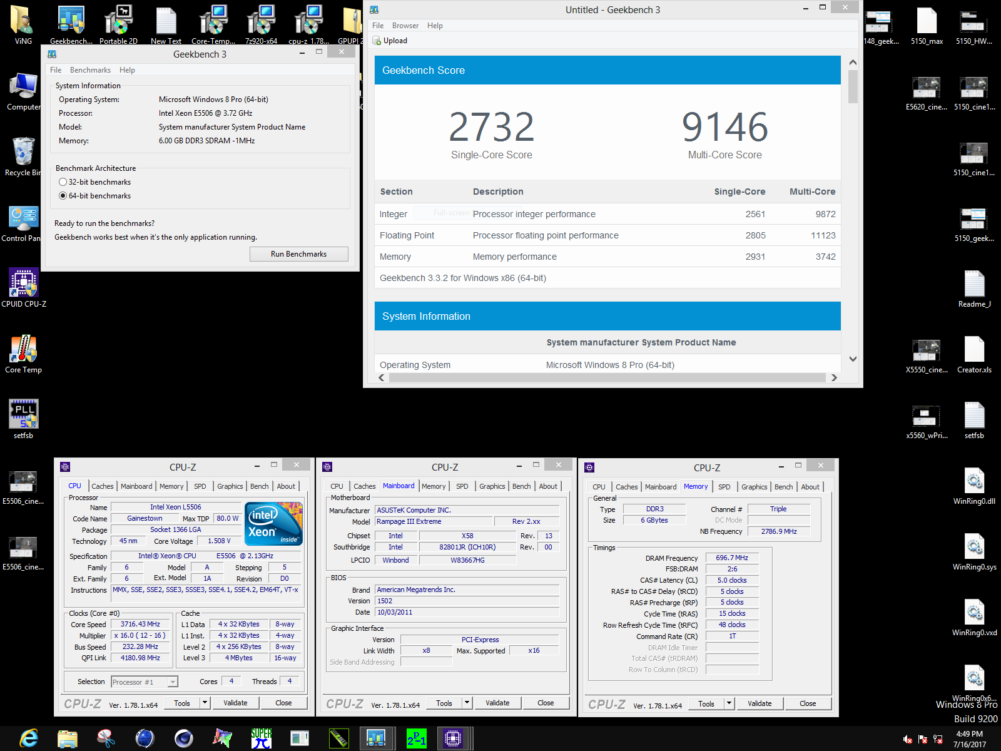The height and width of the screenshot is (751, 1001).
Task: Click the Intel Xeon inside logo
Action: pyautogui.click(x=273, y=524)
